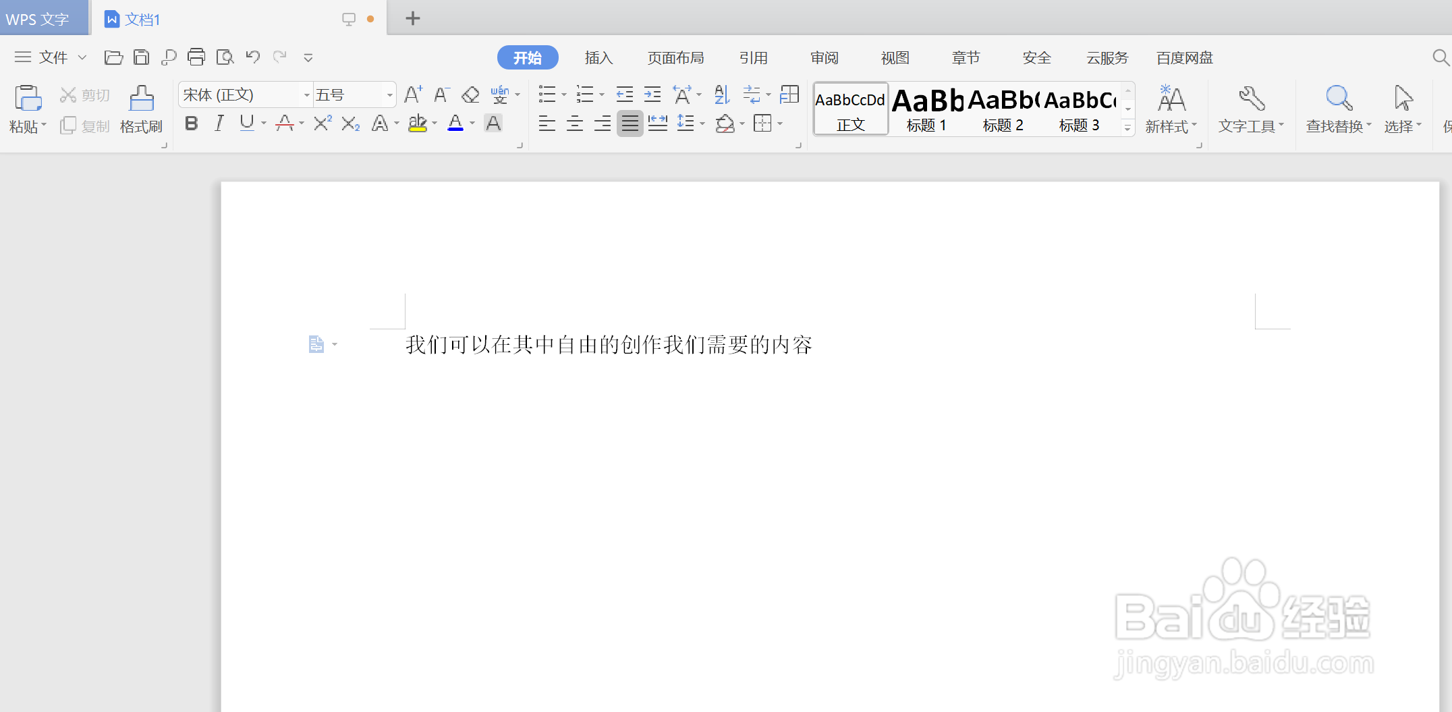This screenshot has width=1452, height=712.
Task: Increase font size with A+ icon
Action: (413, 94)
